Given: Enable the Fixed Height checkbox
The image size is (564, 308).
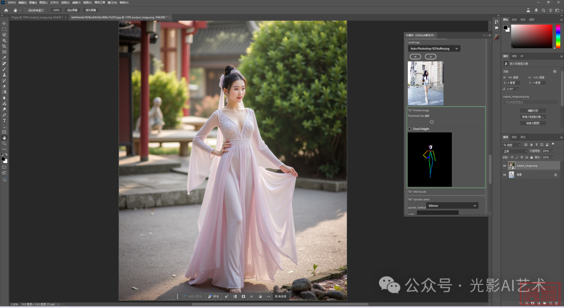Looking at the screenshot, I should 409,129.
